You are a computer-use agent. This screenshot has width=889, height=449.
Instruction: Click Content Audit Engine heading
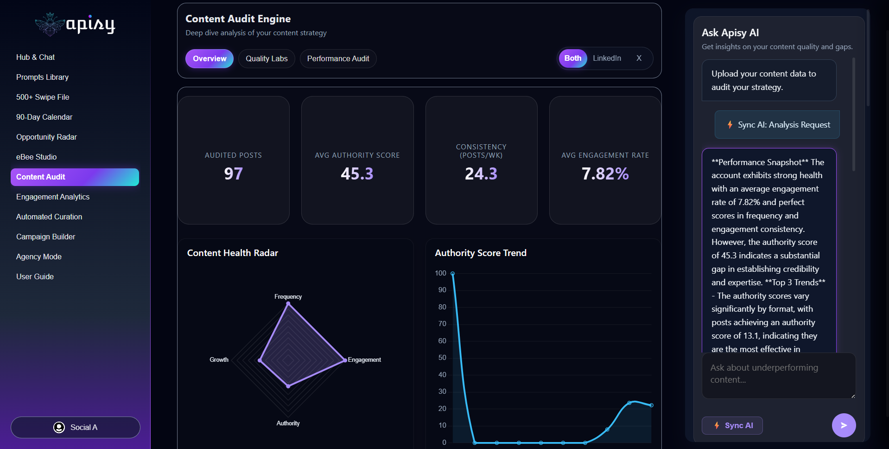[x=238, y=19]
